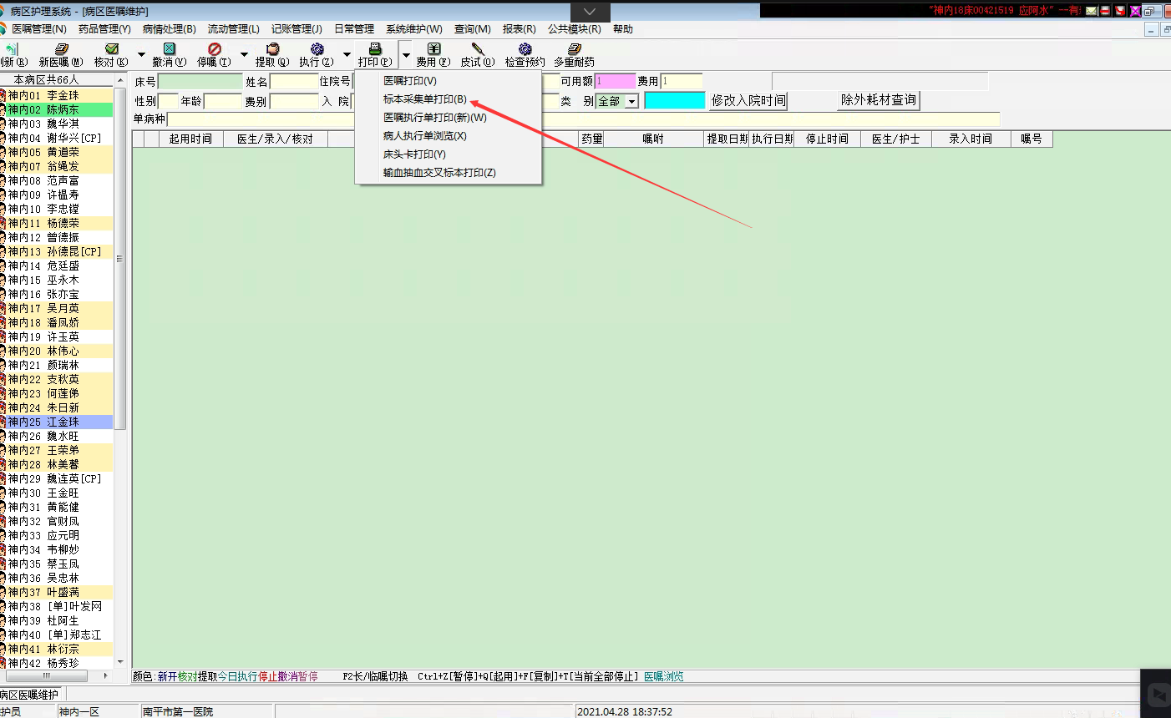The height and width of the screenshot is (718, 1171).
Task: Expand the dropdown arrow beside 停嘱(T)
Action: pos(244,55)
